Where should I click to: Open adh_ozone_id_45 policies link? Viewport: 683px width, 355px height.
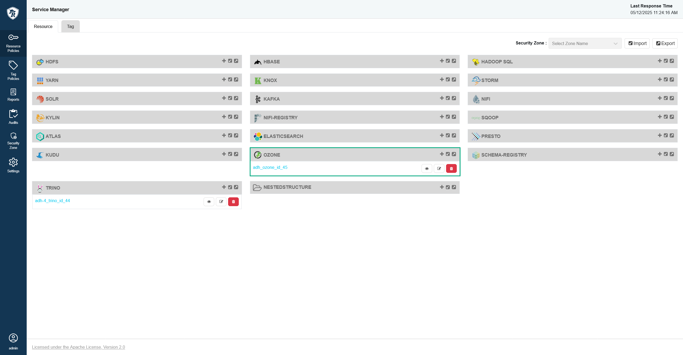(270, 168)
